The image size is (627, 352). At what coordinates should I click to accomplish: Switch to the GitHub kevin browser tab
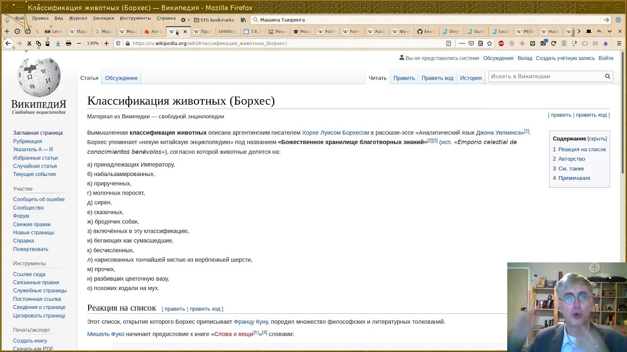[426, 31]
